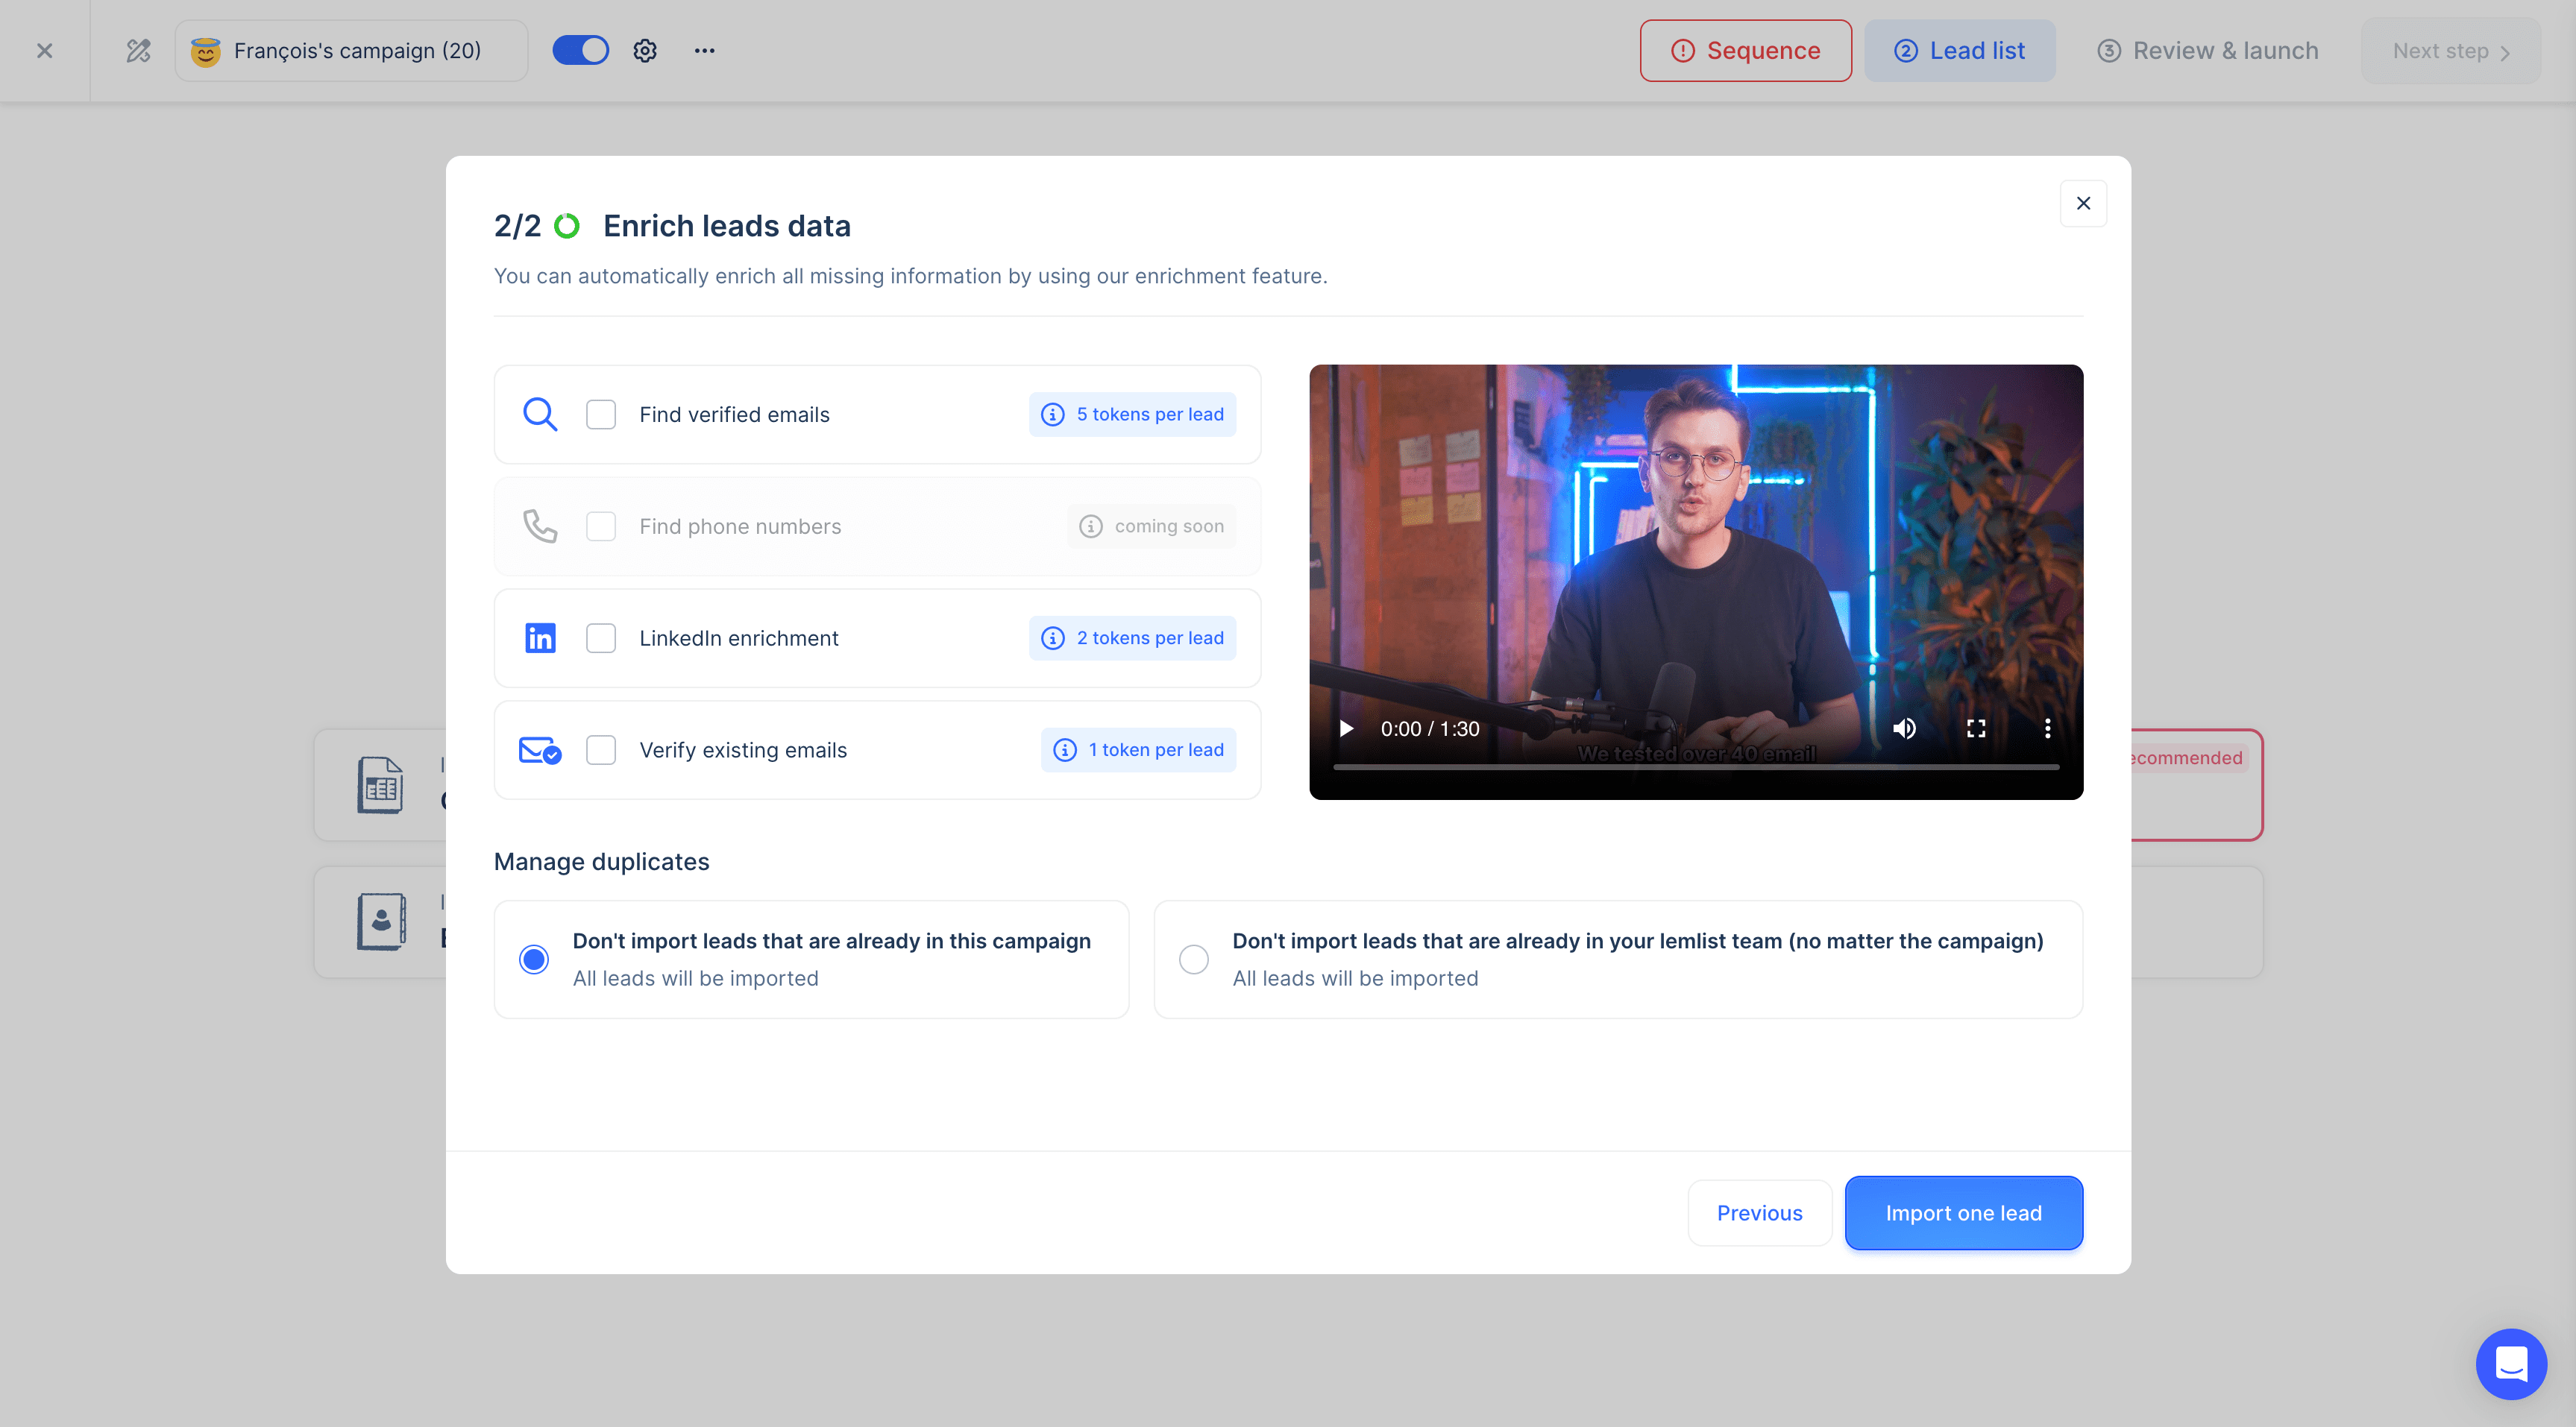Toggle the campaign on/off switch
The height and width of the screenshot is (1427, 2576).
click(580, 51)
